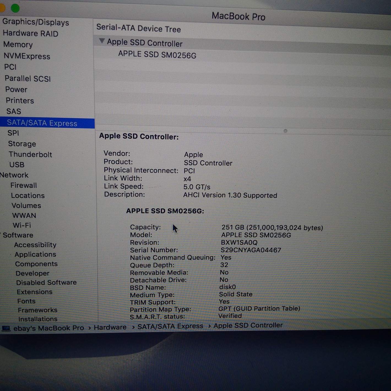The image size is (391, 391).
Task: Click APPLE SSD SM0256G: details heading
Action: coord(165,211)
